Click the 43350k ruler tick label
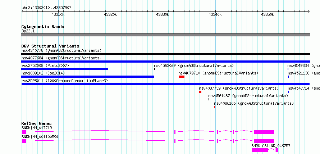Image resolution: width=320 pixels, height=154 pixels. (268, 15)
